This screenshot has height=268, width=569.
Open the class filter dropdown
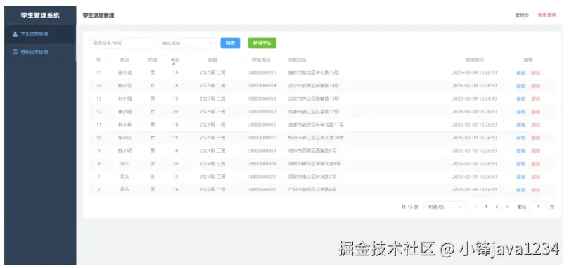point(187,43)
